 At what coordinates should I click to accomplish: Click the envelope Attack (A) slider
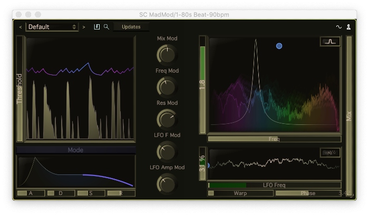point(30,193)
